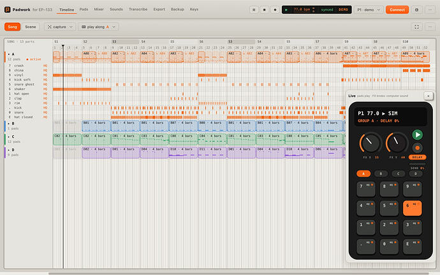Trigger pad 9 on the Live device
Image resolution: width=440 pixels, height=275 pixels.
coord(412,189)
